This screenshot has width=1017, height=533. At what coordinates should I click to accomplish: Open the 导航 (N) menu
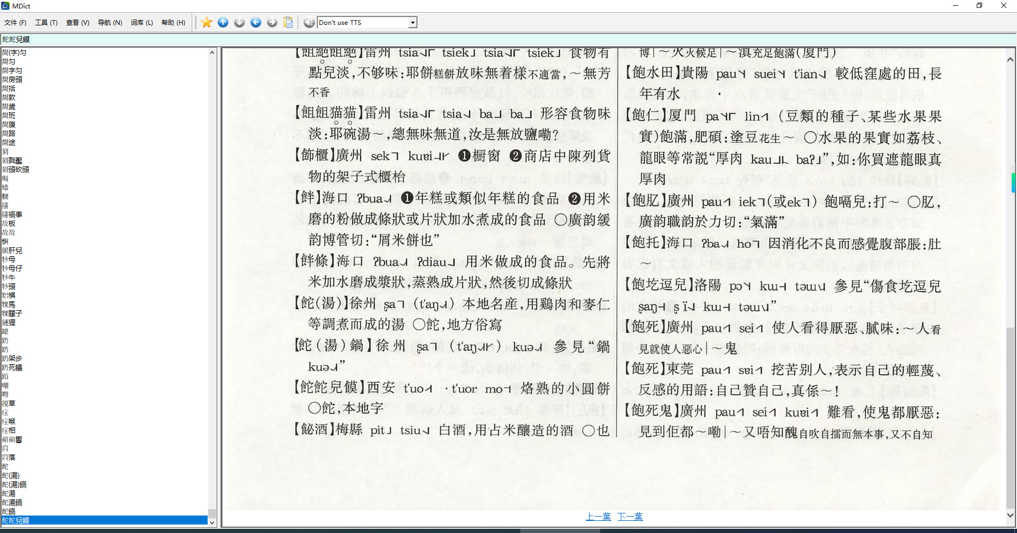pos(110,23)
